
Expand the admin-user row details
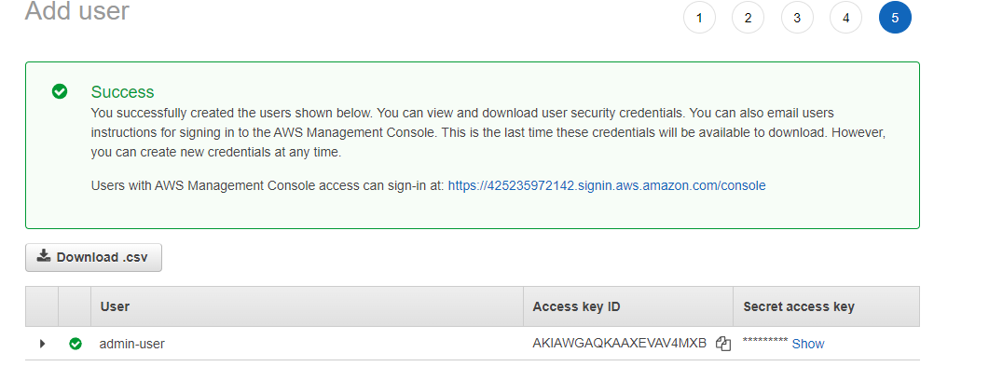[42, 344]
